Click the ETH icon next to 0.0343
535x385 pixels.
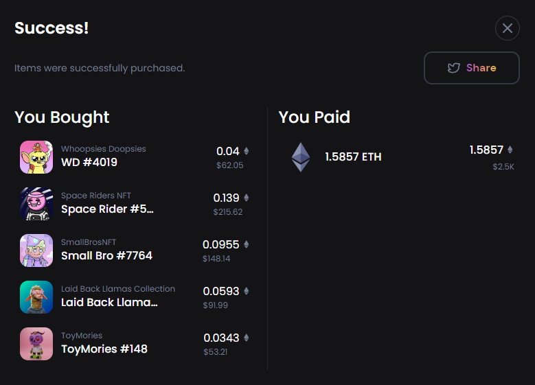pos(247,338)
